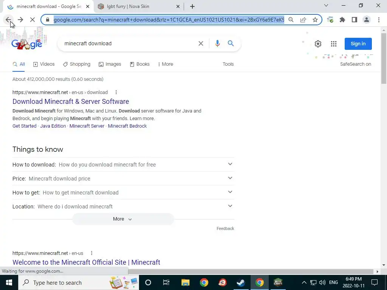
Task: Click the blue search magnifier button
Action: point(231,44)
